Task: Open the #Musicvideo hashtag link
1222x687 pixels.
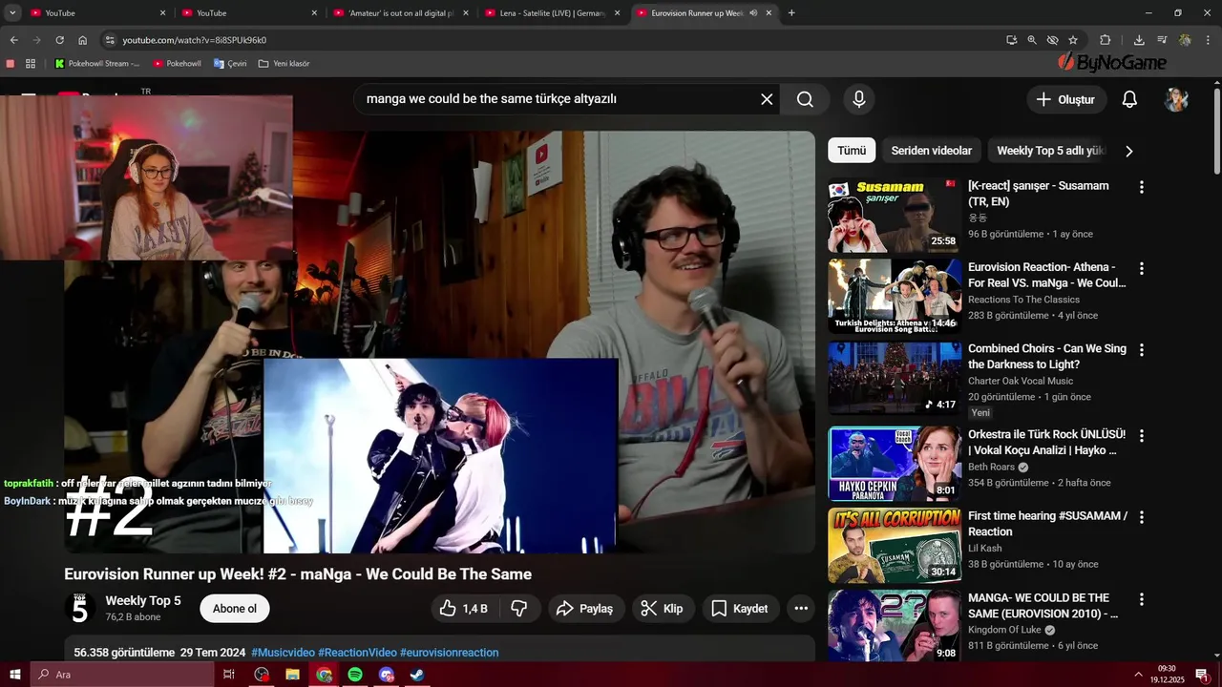Action: [283, 653]
